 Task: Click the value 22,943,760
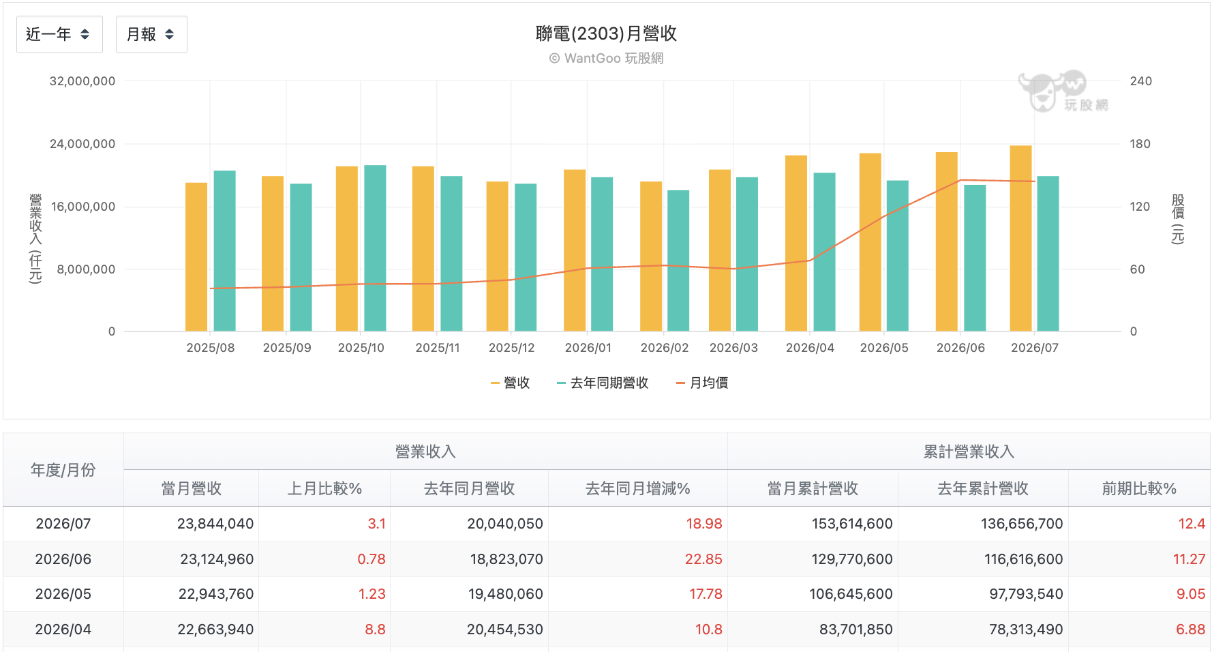216,594
